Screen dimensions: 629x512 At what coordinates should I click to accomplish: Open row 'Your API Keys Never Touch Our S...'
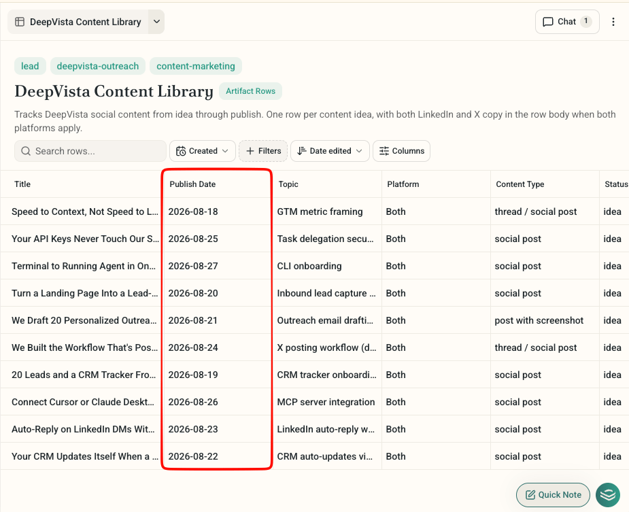pyautogui.click(x=85, y=239)
